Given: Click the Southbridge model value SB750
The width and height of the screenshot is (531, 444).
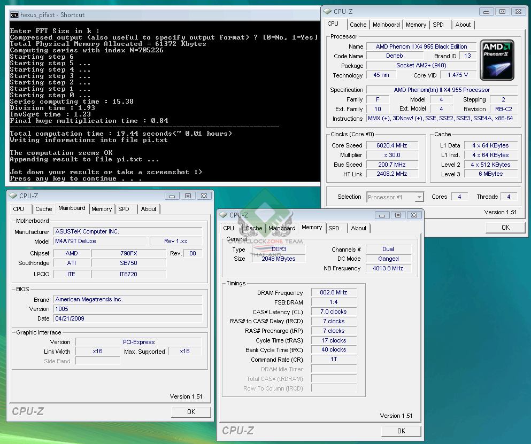Looking at the screenshot, I should (x=129, y=263).
